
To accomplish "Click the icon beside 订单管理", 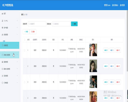I will (2, 83).
